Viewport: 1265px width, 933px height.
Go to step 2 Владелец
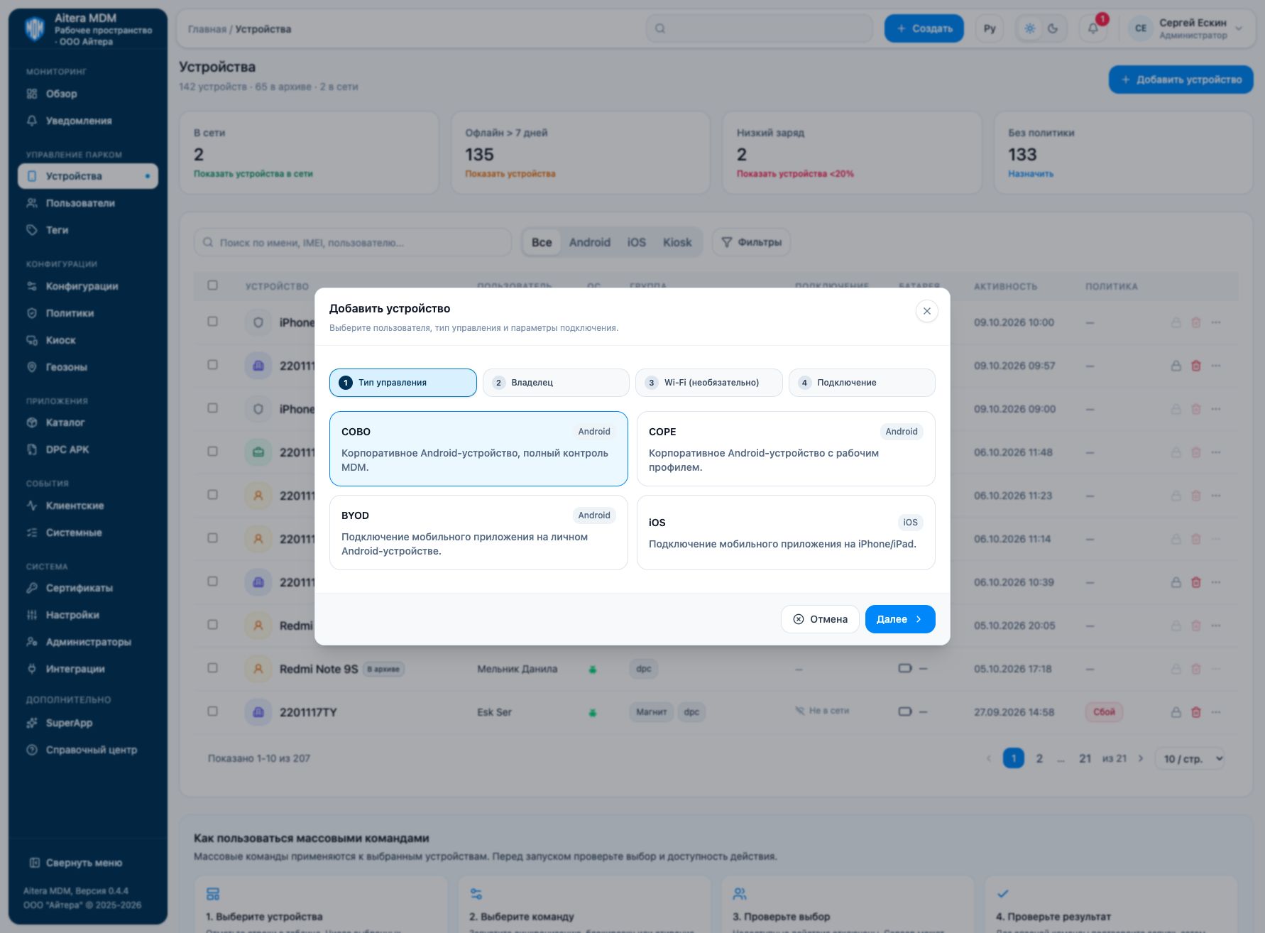556,383
